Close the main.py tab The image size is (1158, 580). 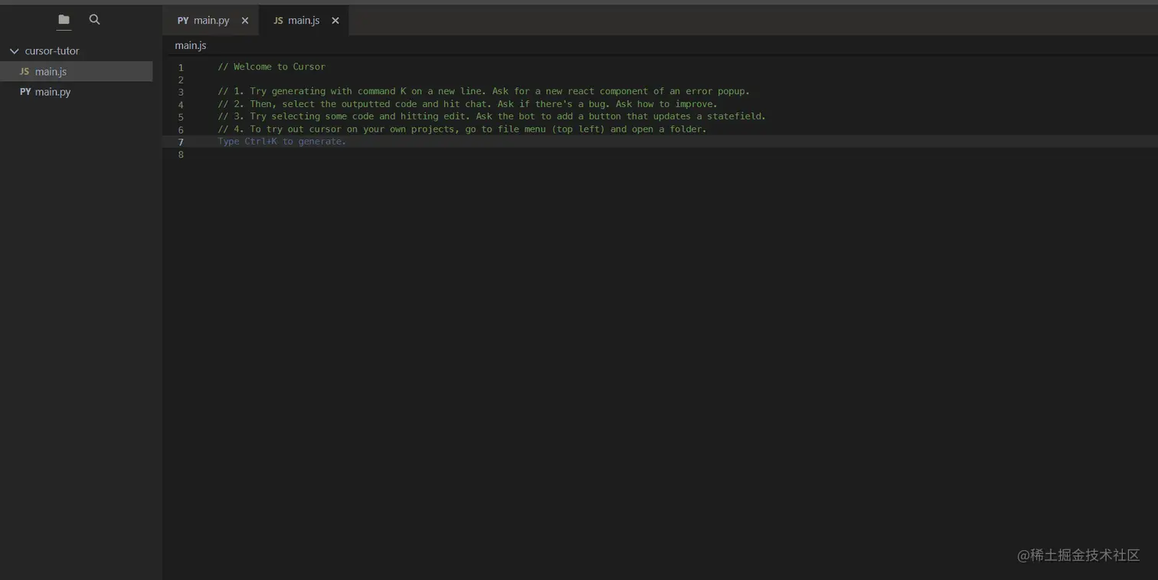pyautogui.click(x=244, y=21)
